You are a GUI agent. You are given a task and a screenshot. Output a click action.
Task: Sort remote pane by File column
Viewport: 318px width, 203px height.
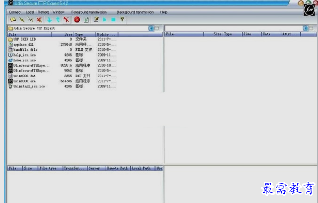pyautogui.click(x=184, y=34)
